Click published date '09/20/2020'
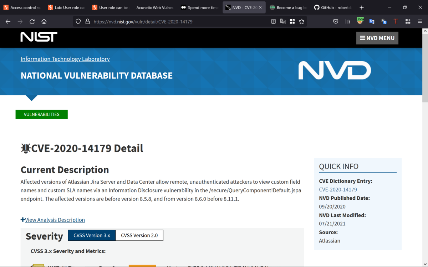428x267 pixels. (x=332, y=207)
